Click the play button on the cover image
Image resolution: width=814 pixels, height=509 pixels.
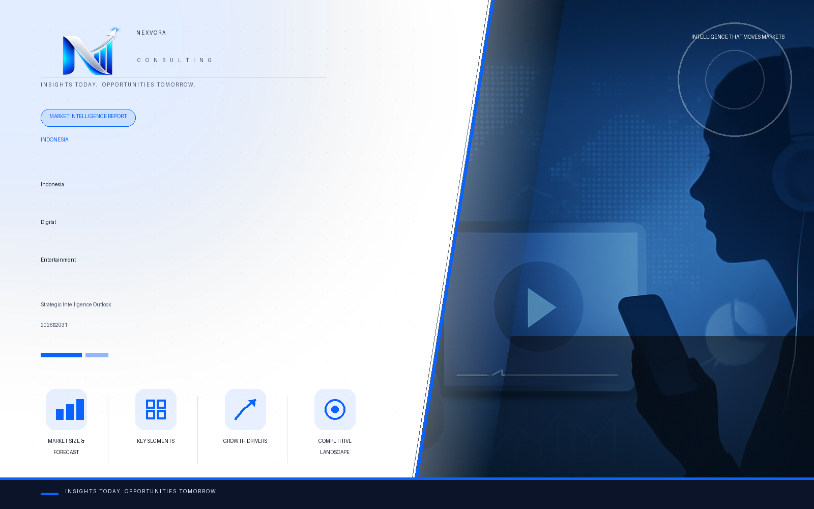(539, 306)
